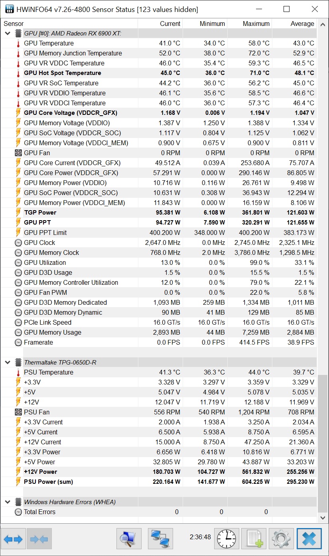The width and height of the screenshot is (329, 556).
Task: Click the scroll down arrow of scrollbar
Action: (x=323, y=518)
